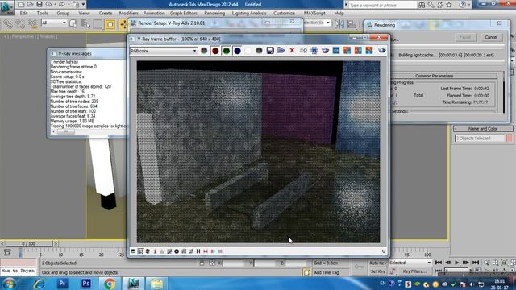Pause the rendering in Rendering dialog
The image size is (516, 290).
465,37
